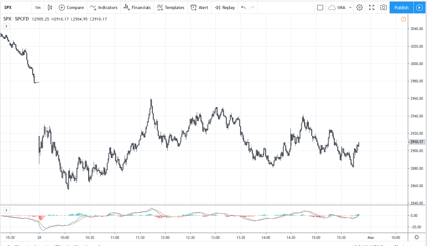The height and width of the screenshot is (246, 427).
Task: Click the Mar date label on time axis
Action: pos(371,238)
